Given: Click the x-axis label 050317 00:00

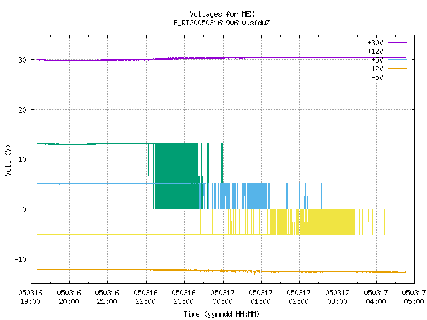Looking at the screenshot, I should pyautogui.click(x=223, y=297).
